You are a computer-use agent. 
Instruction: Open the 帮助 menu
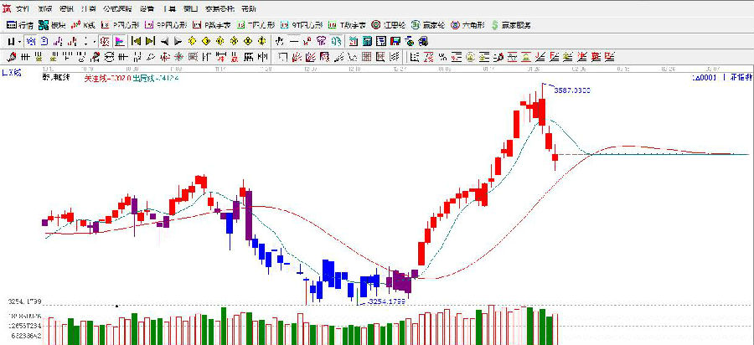(248, 8)
